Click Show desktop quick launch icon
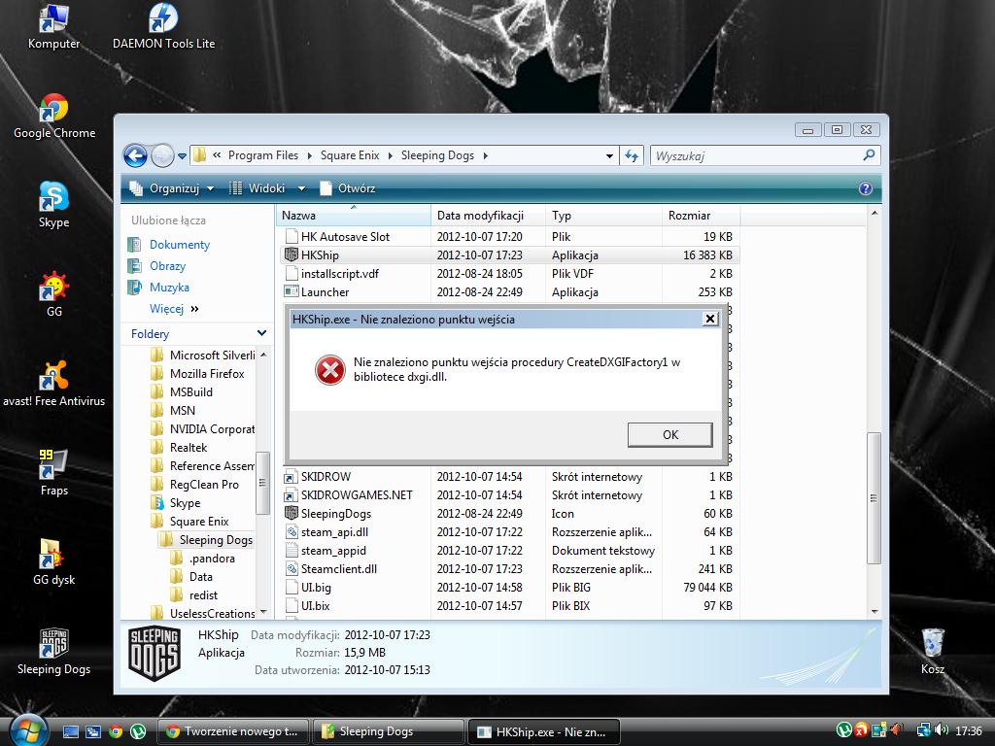This screenshot has height=746, width=995. coord(70,731)
